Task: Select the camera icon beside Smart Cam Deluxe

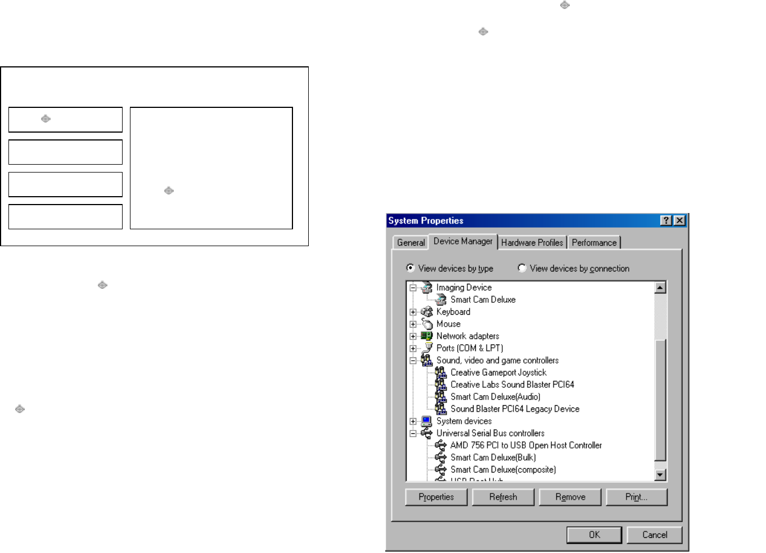Action: click(x=441, y=300)
